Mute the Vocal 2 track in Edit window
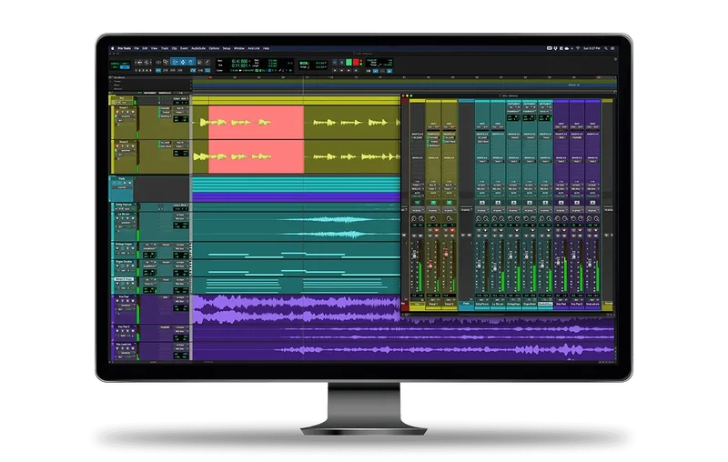Image resolution: width=728 pixels, height=462 pixels. pyautogui.click(x=133, y=146)
